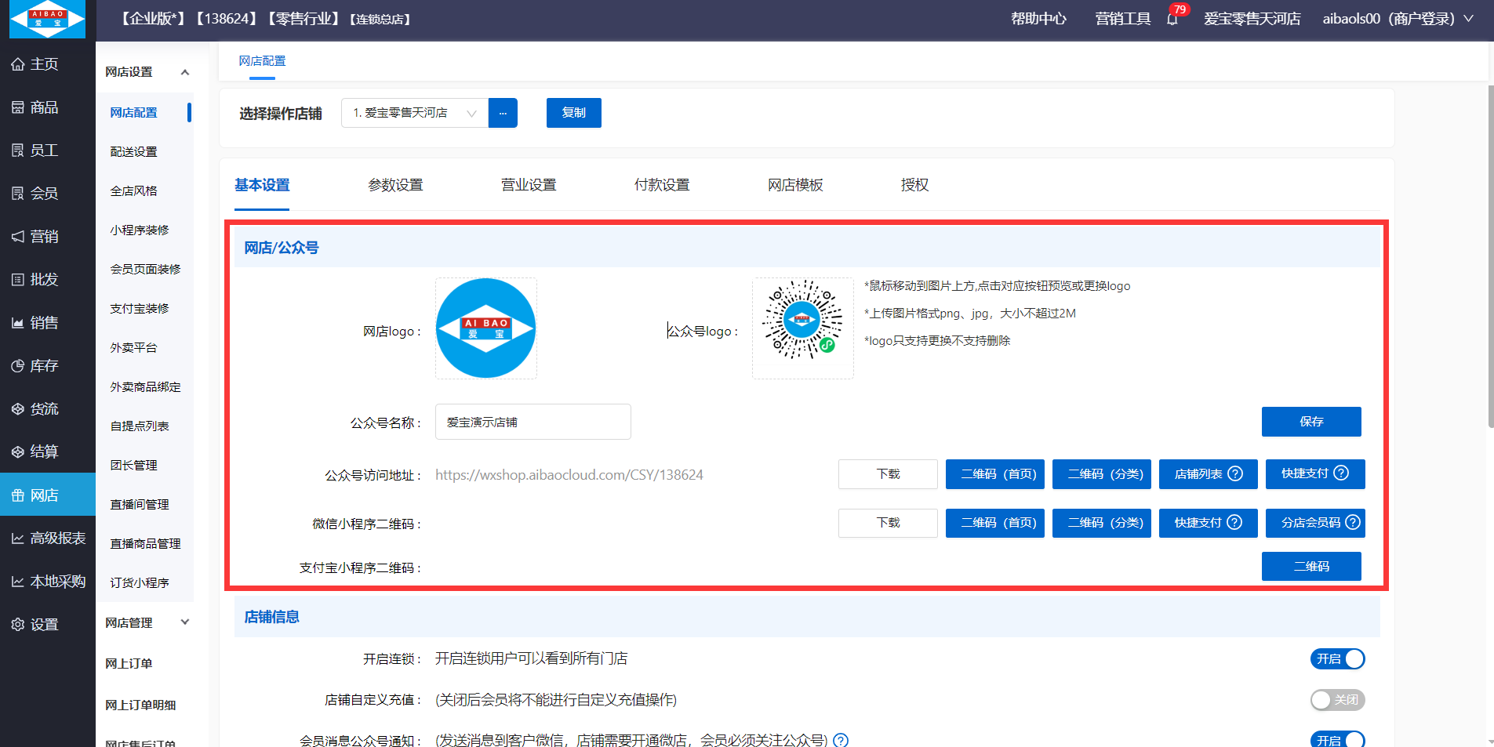Click 快捷支付 in 公众号访问地址 row
1494x747 pixels.
(x=1315, y=474)
